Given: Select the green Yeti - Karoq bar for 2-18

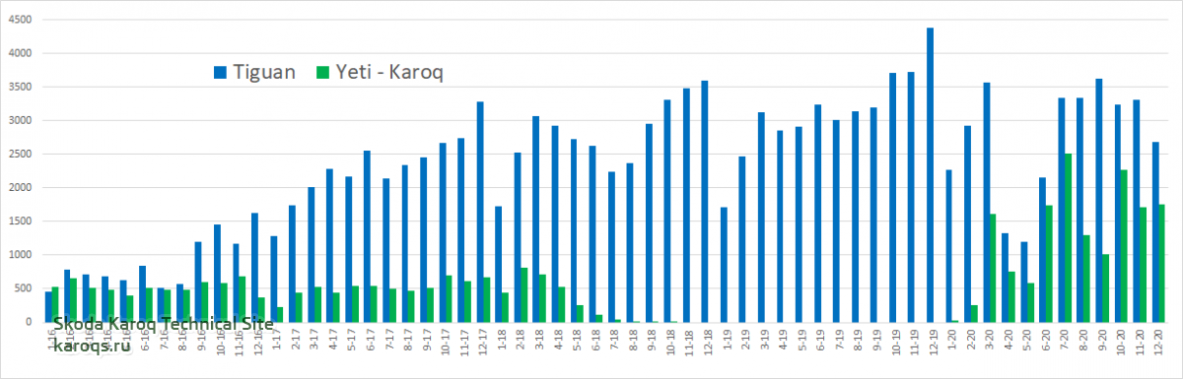Looking at the screenshot, I should point(525,294).
